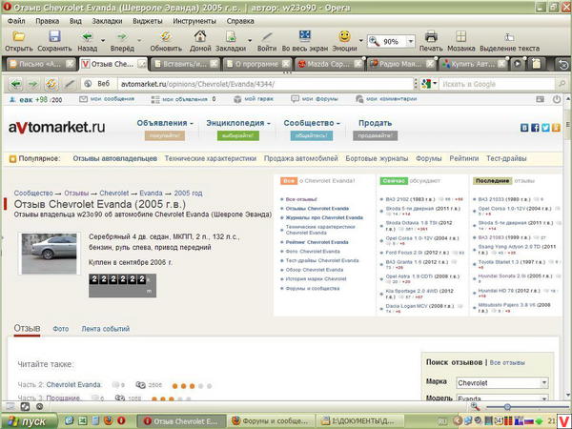The height and width of the screenshot is (429, 572).
Task: Click the Twitter share icon
Action: [545, 128]
